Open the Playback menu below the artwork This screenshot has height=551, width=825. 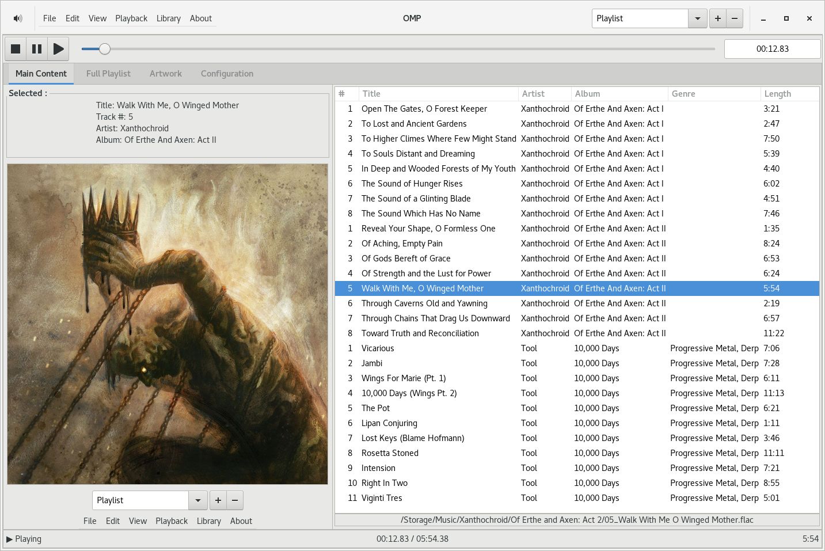(172, 521)
